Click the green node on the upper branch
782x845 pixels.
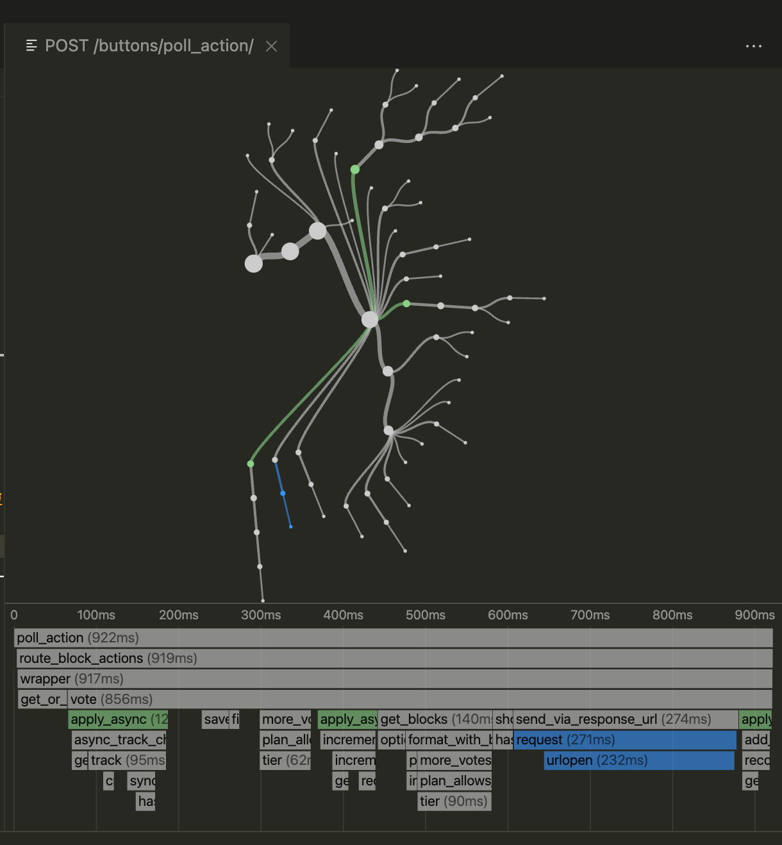(354, 169)
